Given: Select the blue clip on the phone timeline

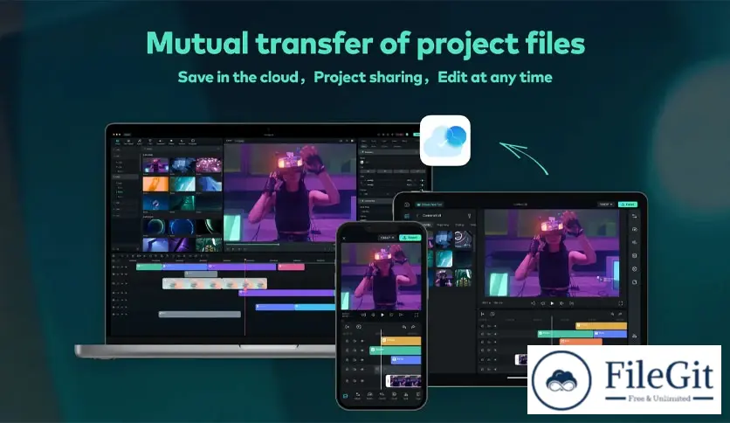Looking at the screenshot, I should 406,360.
